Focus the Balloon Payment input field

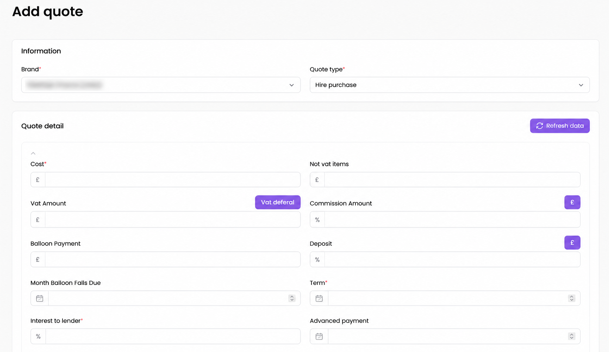tap(173, 259)
